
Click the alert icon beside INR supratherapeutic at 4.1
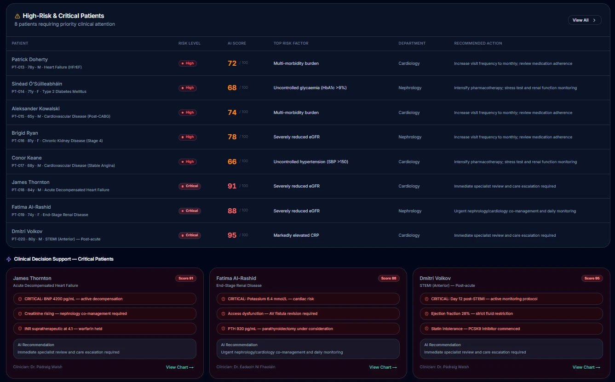(x=20, y=329)
